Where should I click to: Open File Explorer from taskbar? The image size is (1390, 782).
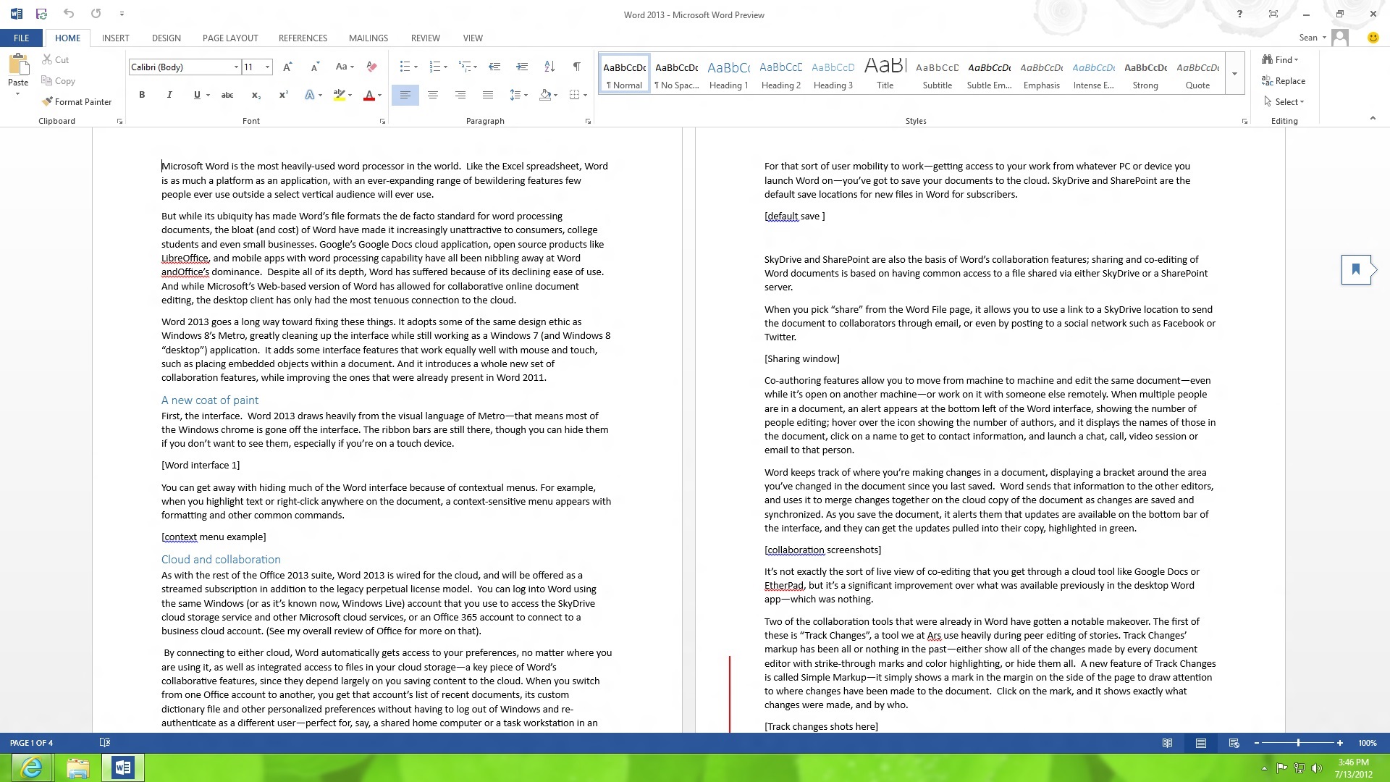click(x=77, y=768)
